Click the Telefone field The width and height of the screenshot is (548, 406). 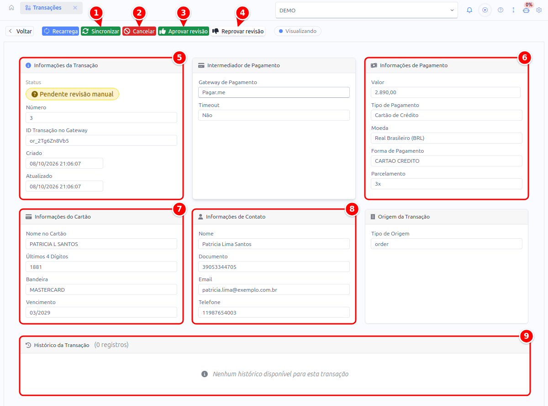click(274, 312)
